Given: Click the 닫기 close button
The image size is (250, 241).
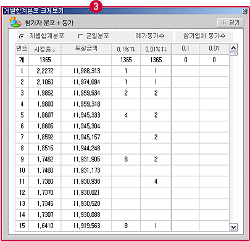Looking at the screenshot, I should [x=230, y=23].
